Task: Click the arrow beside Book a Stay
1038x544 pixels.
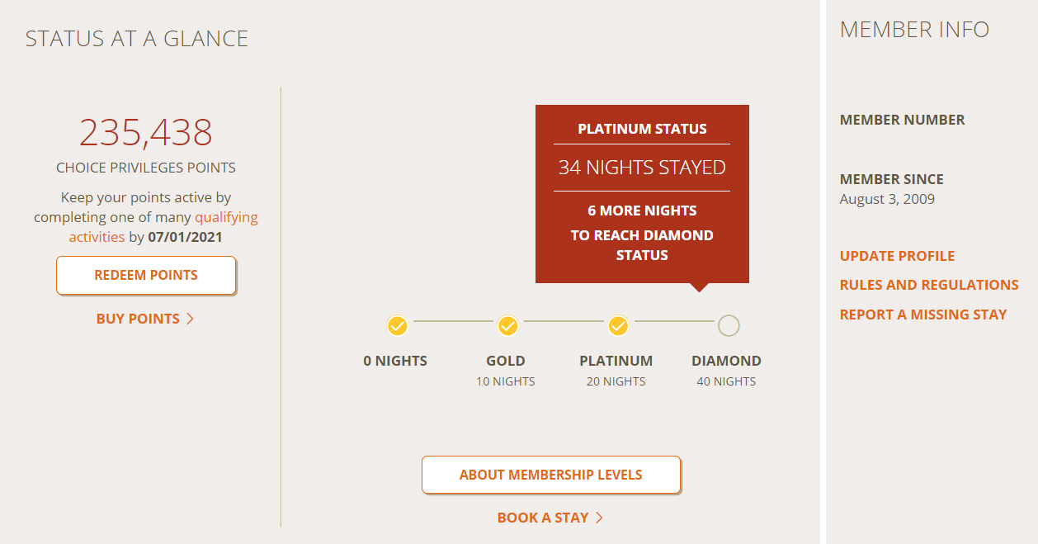Action: (x=600, y=518)
